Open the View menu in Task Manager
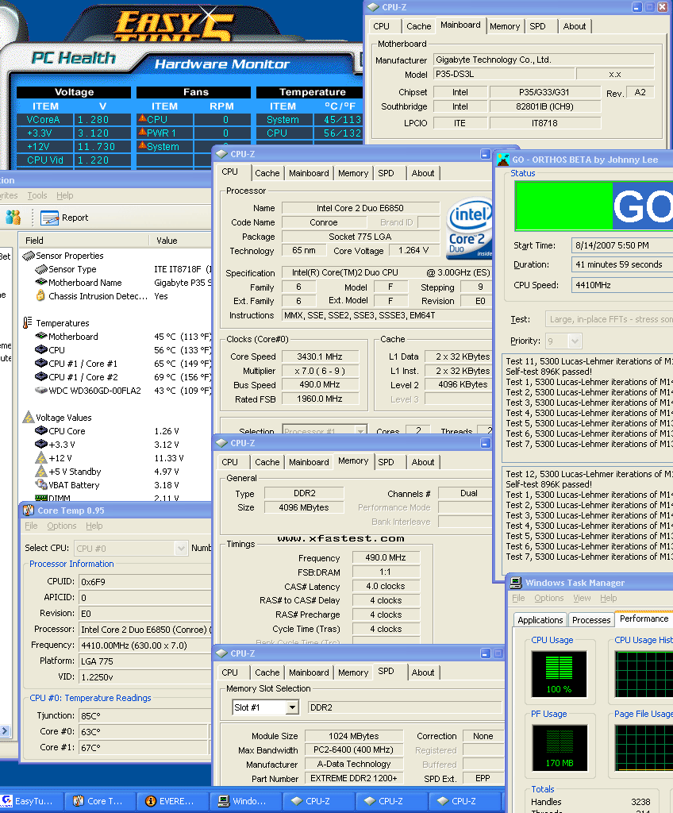This screenshot has height=813, width=673. coord(582,598)
